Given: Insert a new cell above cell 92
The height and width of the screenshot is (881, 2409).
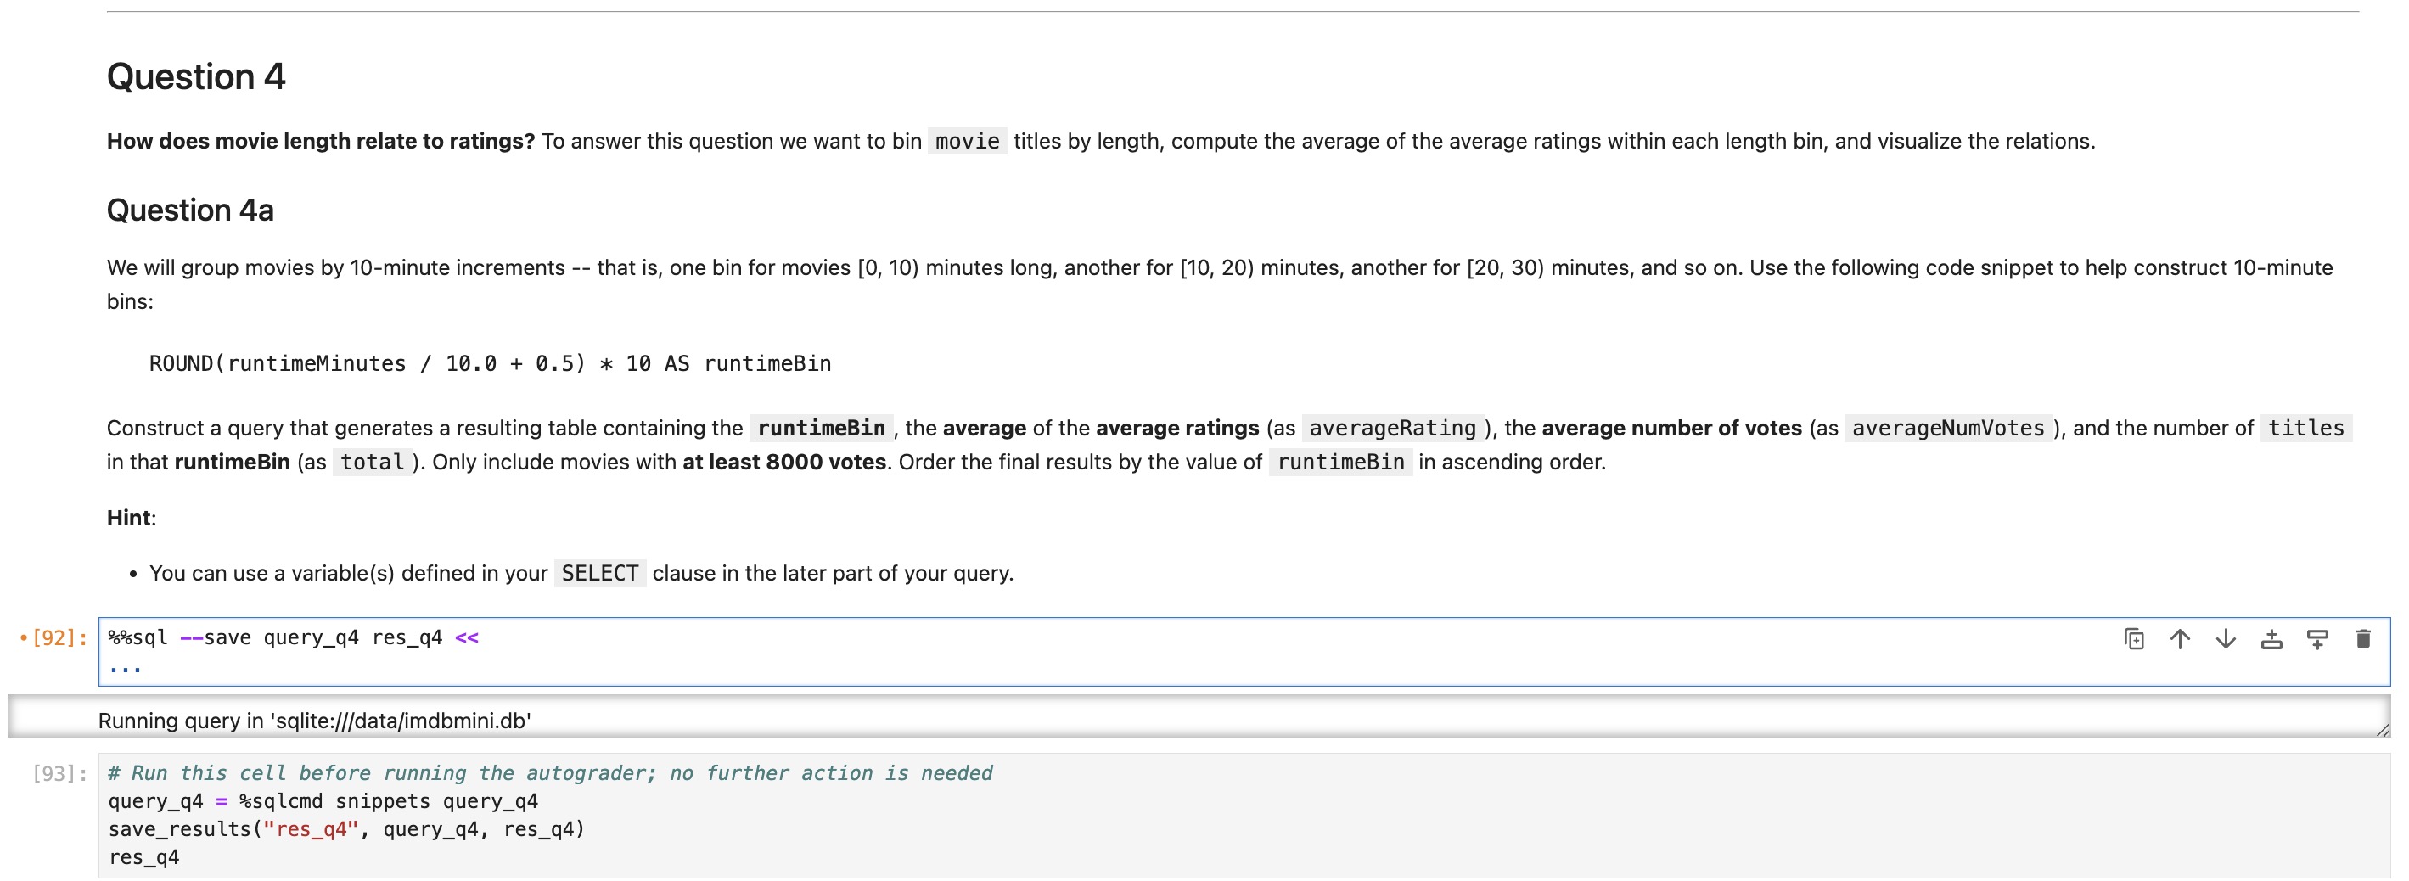Looking at the screenshot, I should point(2270,639).
